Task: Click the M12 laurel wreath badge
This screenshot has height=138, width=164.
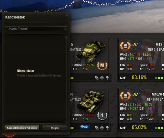Action: tap(125, 46)
